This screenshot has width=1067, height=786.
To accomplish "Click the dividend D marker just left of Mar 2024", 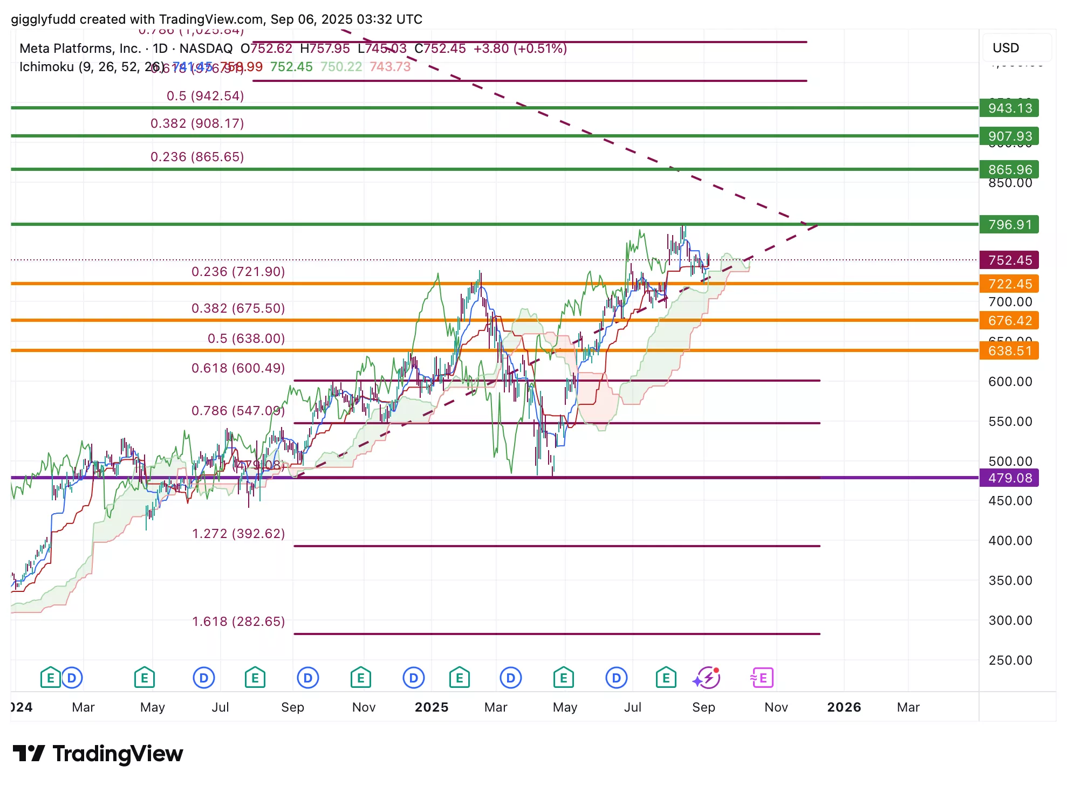I will 72,678.
